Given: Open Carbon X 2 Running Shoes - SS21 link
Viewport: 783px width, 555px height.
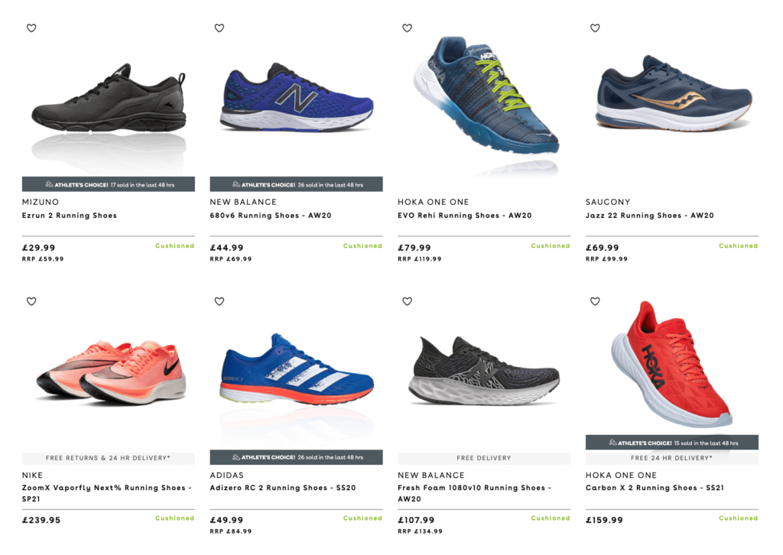Looking at the screenshot, I should pos(655,488).
